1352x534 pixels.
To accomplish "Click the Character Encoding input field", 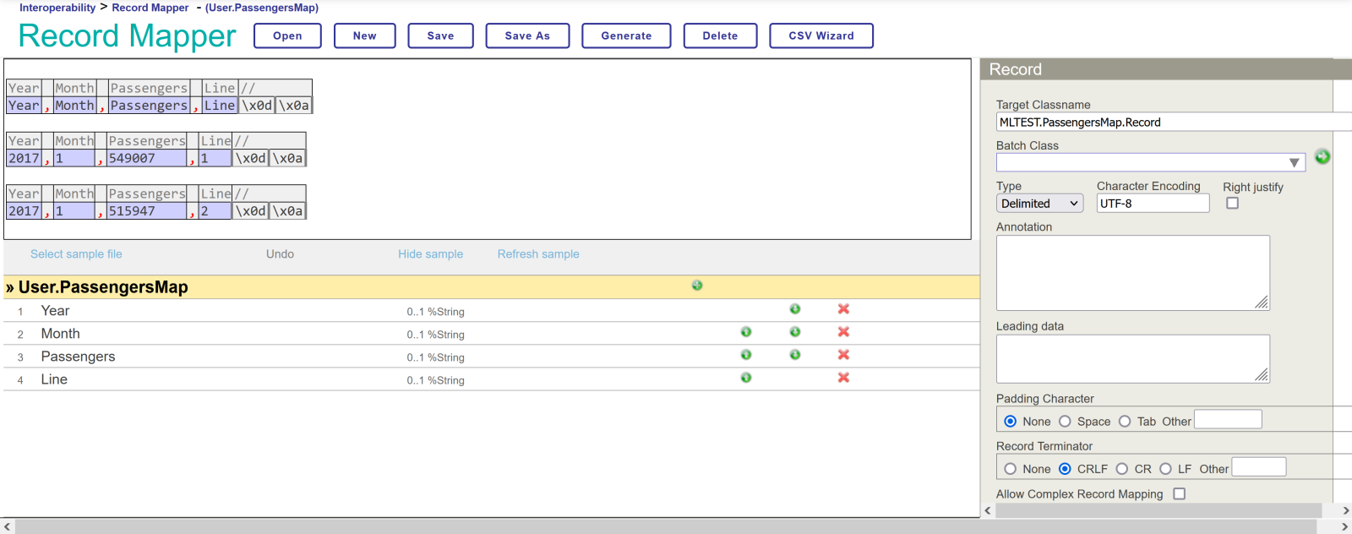I will click(x=1153, y=204).
